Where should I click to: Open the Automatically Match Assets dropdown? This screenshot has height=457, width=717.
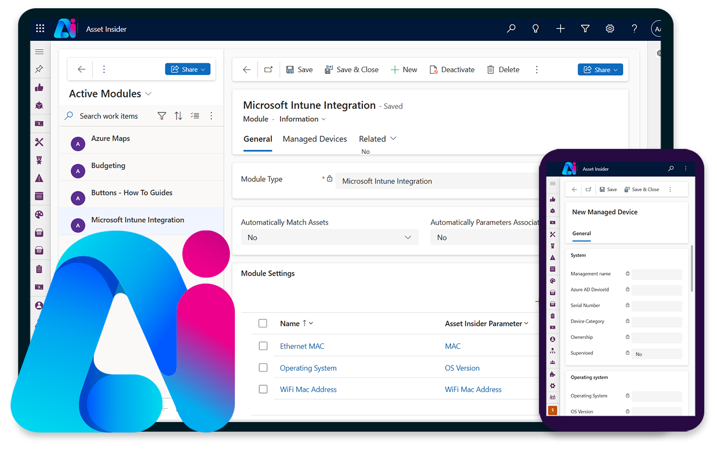330,238
